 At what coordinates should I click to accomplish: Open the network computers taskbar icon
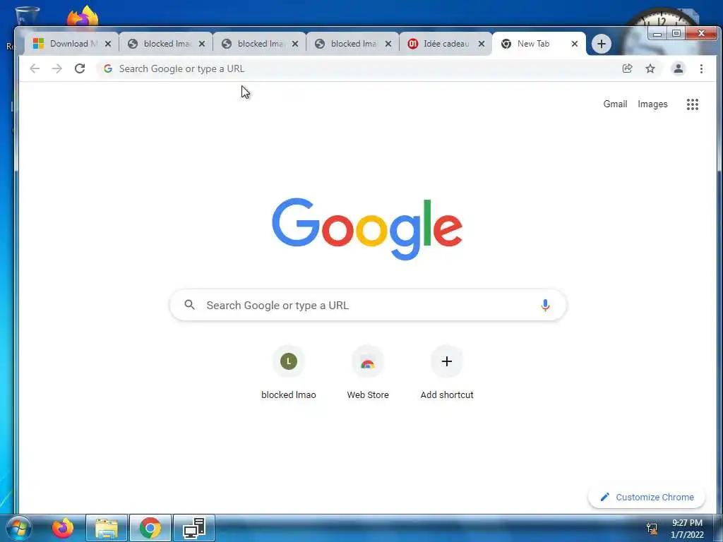click(194, 528)
